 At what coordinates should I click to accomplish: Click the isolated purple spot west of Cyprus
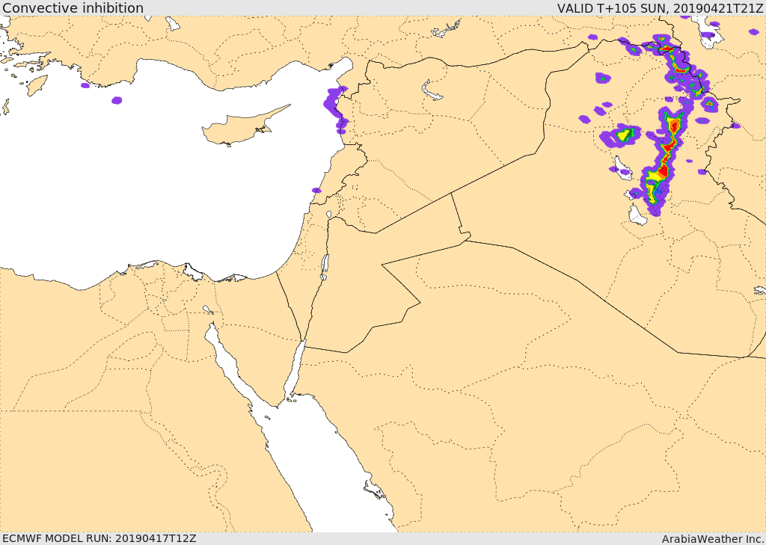[117, 100]
